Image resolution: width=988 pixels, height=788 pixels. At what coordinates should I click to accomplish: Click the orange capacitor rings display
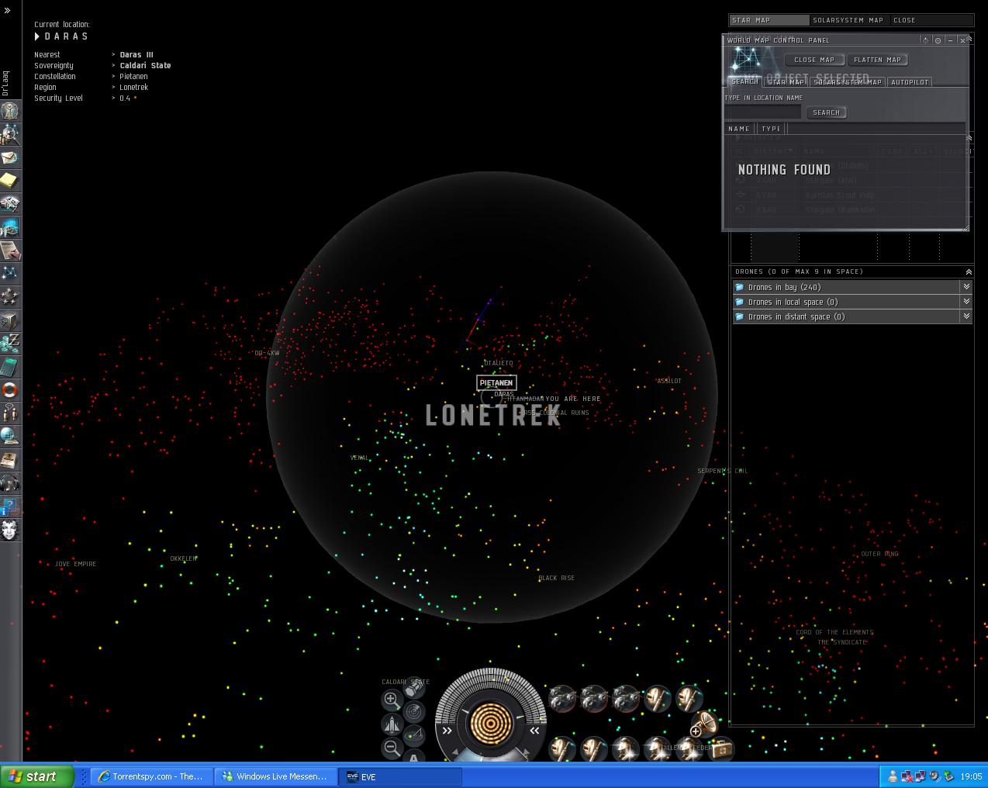(490, 723)
